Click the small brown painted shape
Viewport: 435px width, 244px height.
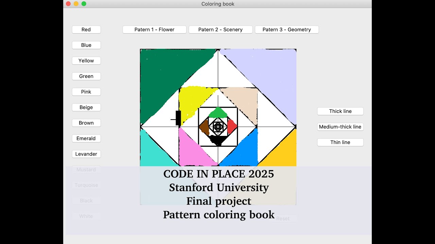coord(204,128)
